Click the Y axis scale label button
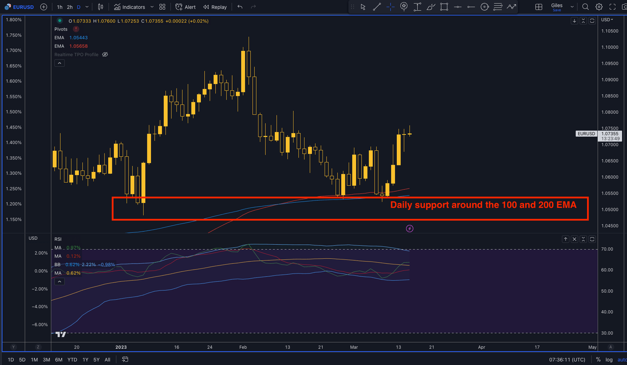 click(13, 347)
